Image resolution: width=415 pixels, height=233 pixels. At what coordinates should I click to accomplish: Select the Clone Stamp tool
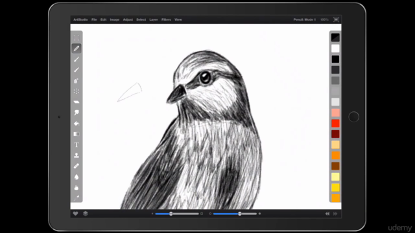click(x=77, y=155)
